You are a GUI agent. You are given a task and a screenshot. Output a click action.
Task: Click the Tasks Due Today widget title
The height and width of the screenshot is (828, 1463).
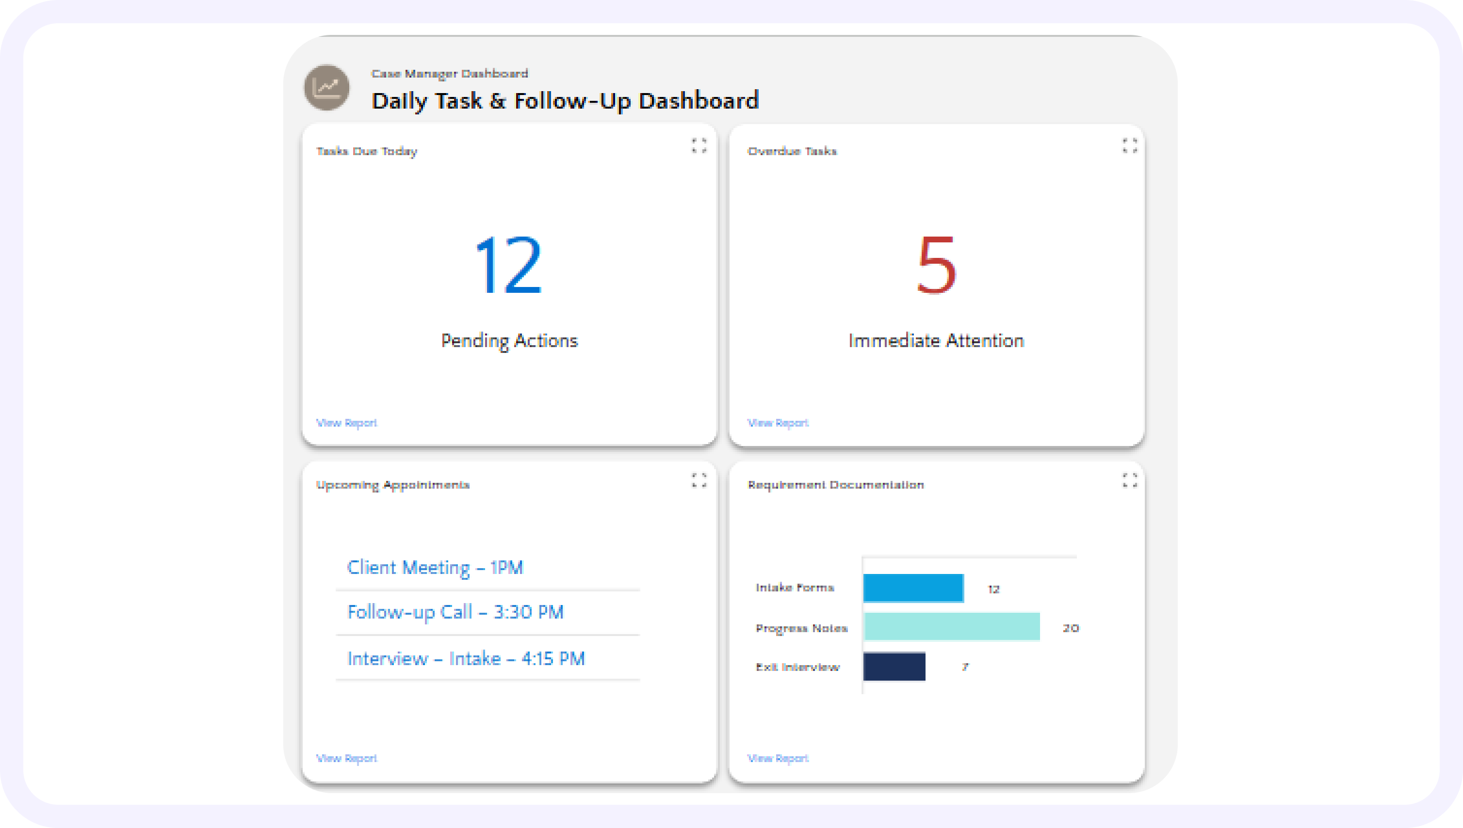[366, 151]
